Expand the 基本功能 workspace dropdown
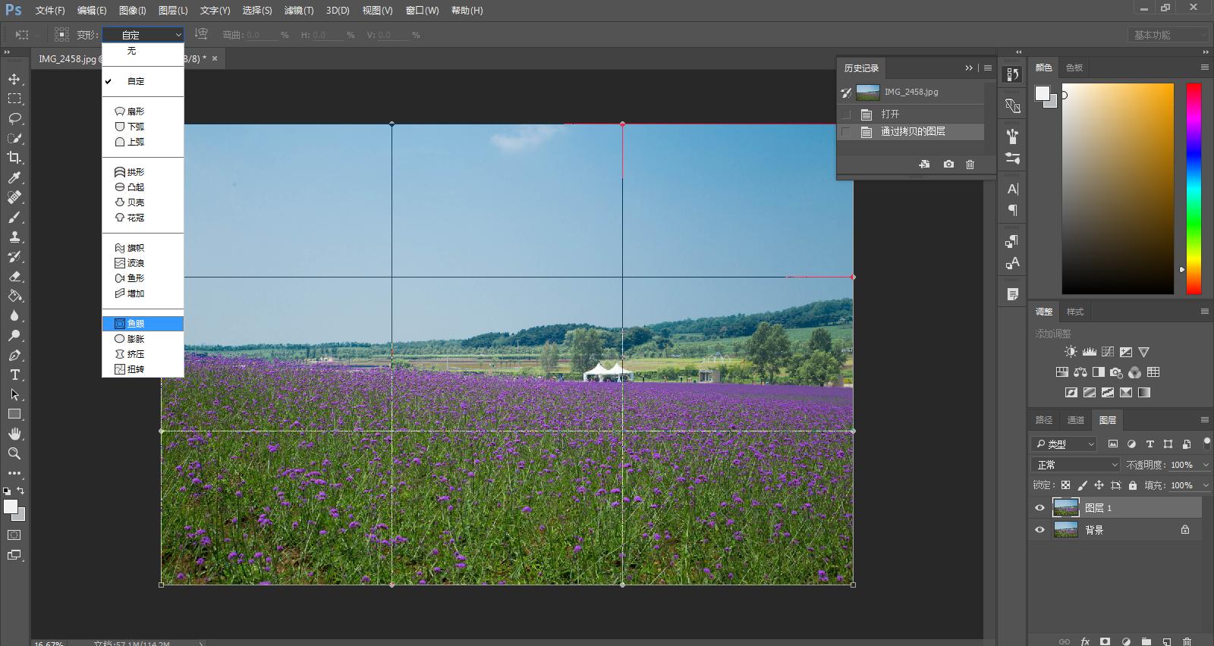1214x646 pixels. click(x=1167, y=35)
